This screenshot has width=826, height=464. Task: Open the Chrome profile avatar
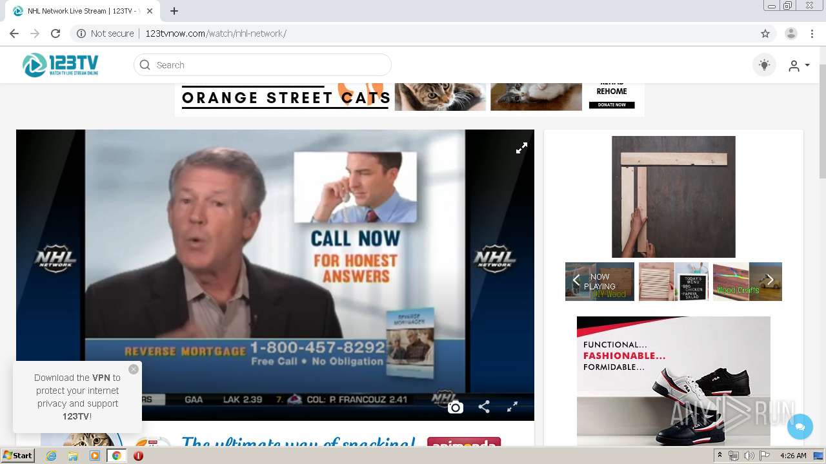(791, 34)
